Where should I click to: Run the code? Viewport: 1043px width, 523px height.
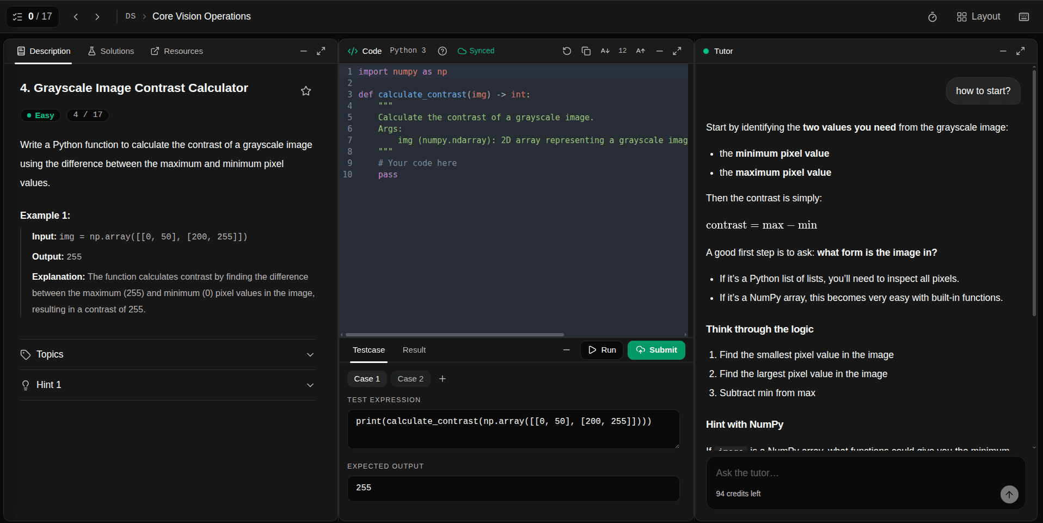click(602, 350)
